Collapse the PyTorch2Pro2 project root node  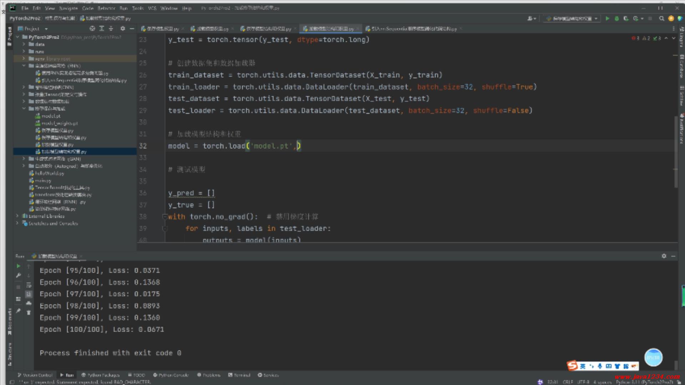17,37
